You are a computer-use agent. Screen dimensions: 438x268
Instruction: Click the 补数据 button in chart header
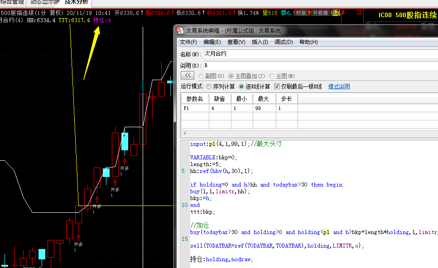pyautogui.click(x=320, y=13)
